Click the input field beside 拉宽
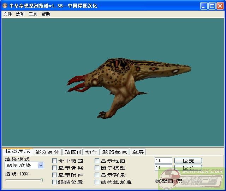The width and height of the screenshot is (226, 191). 163,161
